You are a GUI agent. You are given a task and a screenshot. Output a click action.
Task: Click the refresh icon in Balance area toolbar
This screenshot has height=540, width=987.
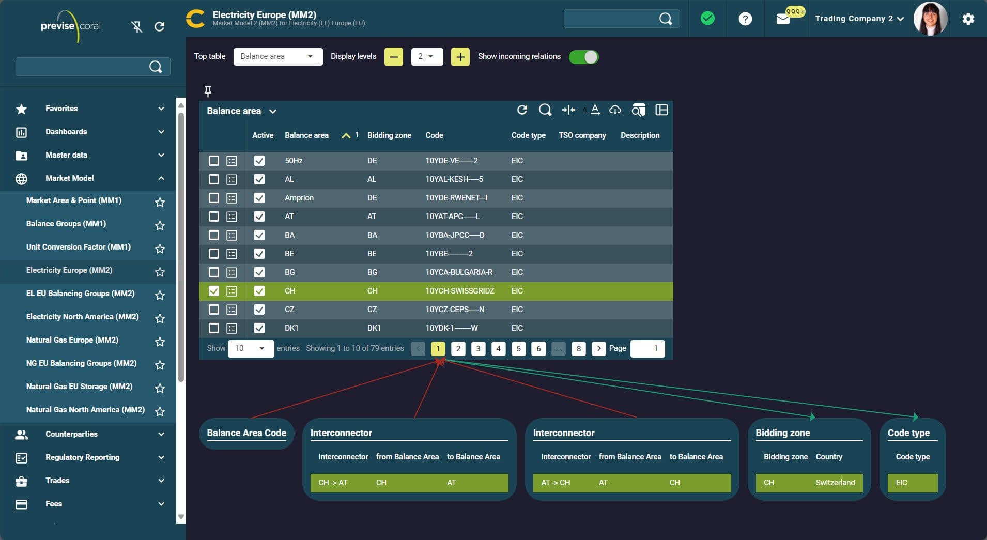[x=522, y=110]
